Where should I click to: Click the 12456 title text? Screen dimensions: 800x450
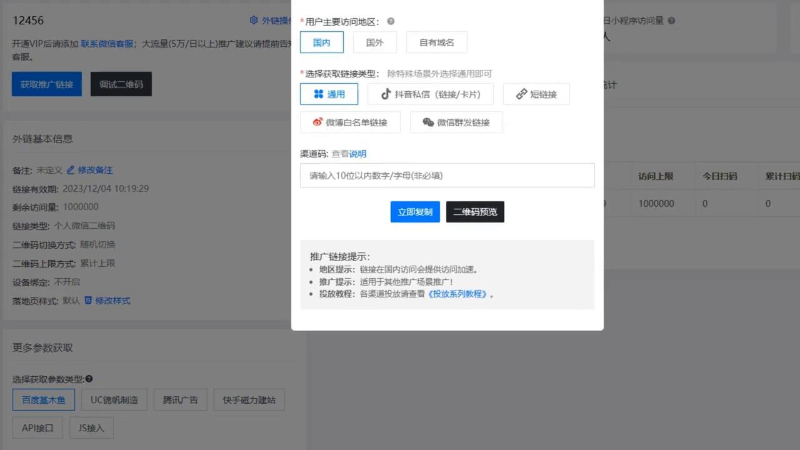pyautogui.click(x=28, y=21)
